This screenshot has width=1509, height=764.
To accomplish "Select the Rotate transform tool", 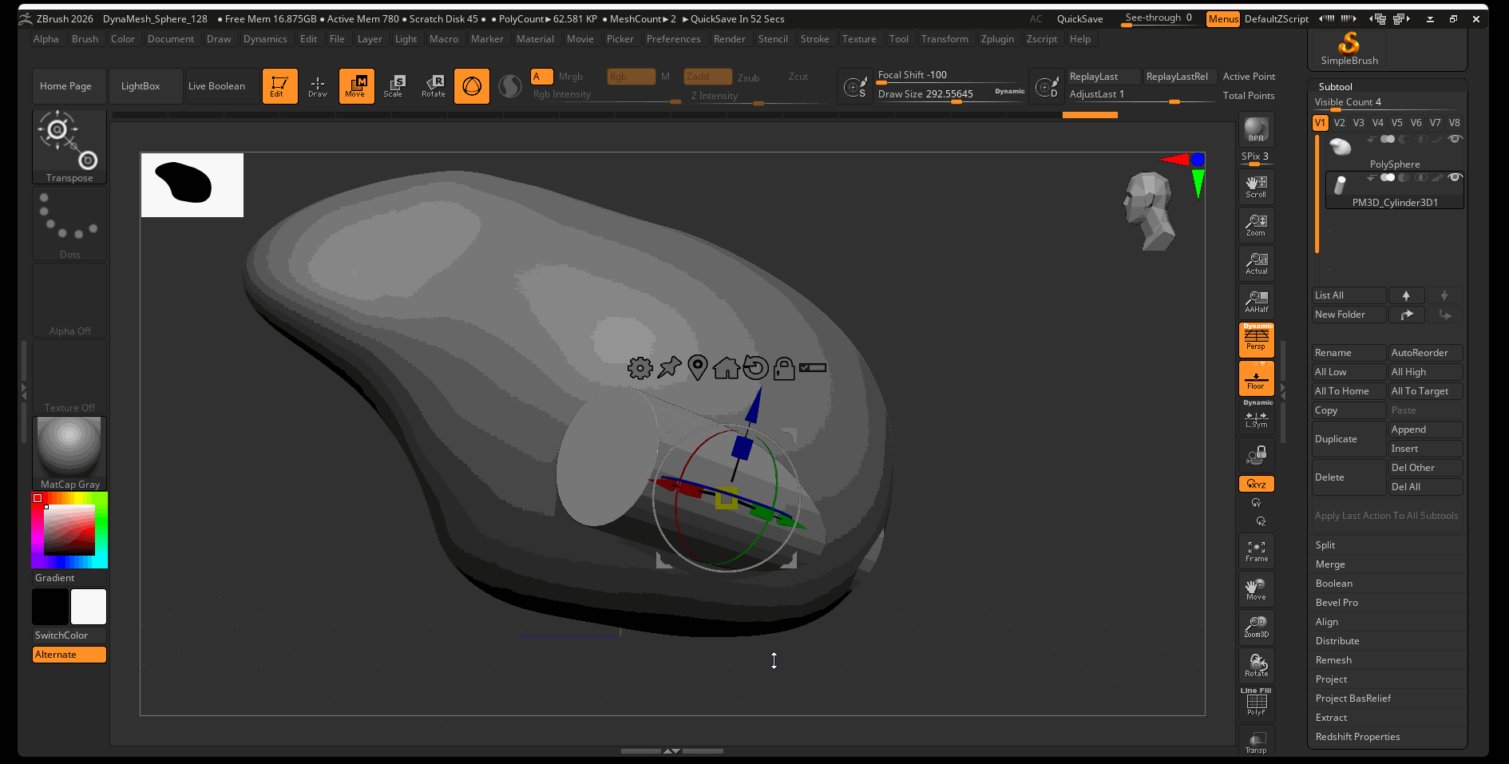I will click(x=434, y=86).
